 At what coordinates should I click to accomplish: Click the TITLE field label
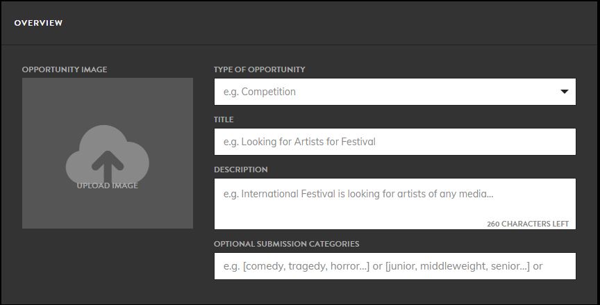coord(224,119)
